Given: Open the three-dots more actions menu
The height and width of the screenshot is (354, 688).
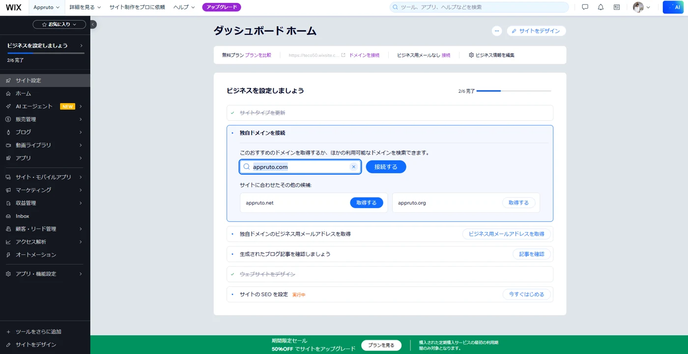Looking at the screenshot, I should point(497,31).
